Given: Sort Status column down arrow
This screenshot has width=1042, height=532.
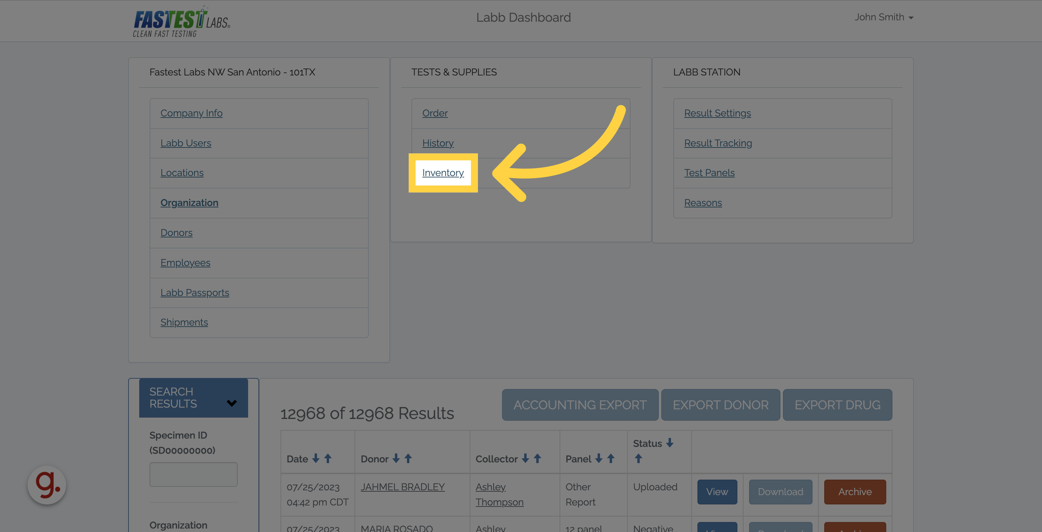Looking at the screenshot, I should tap(670, 443).
